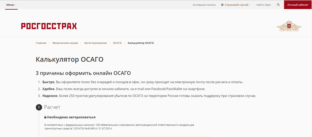Click the heading 3 причины оформить онлайн ОСАГО
This screenshot has width=312, height=137.
point(83,73)
